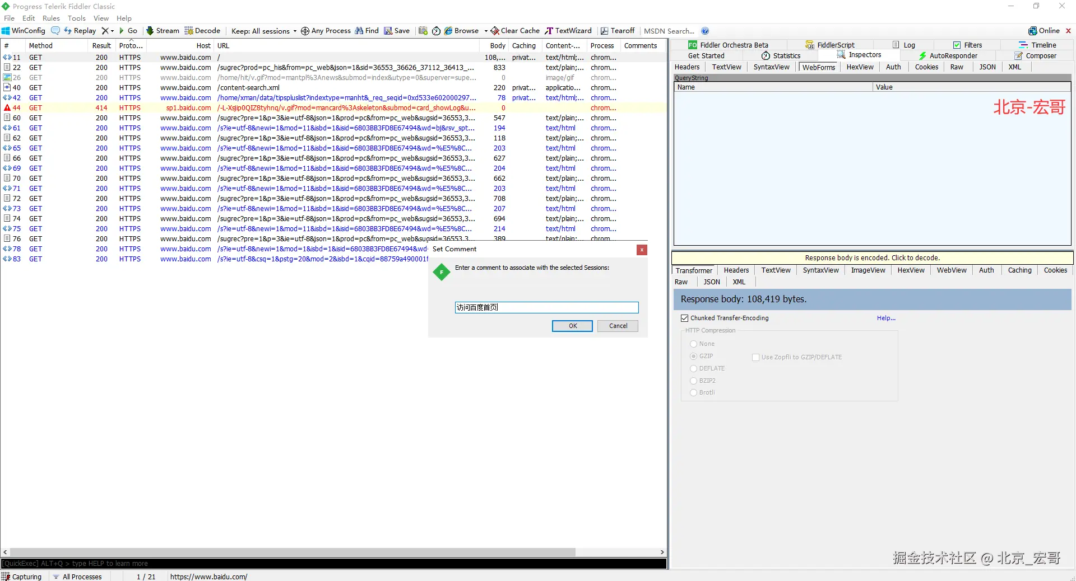The image size is (1076, 581).
Task: Show the Timeline tab
Action: (x=1037, y=45)
